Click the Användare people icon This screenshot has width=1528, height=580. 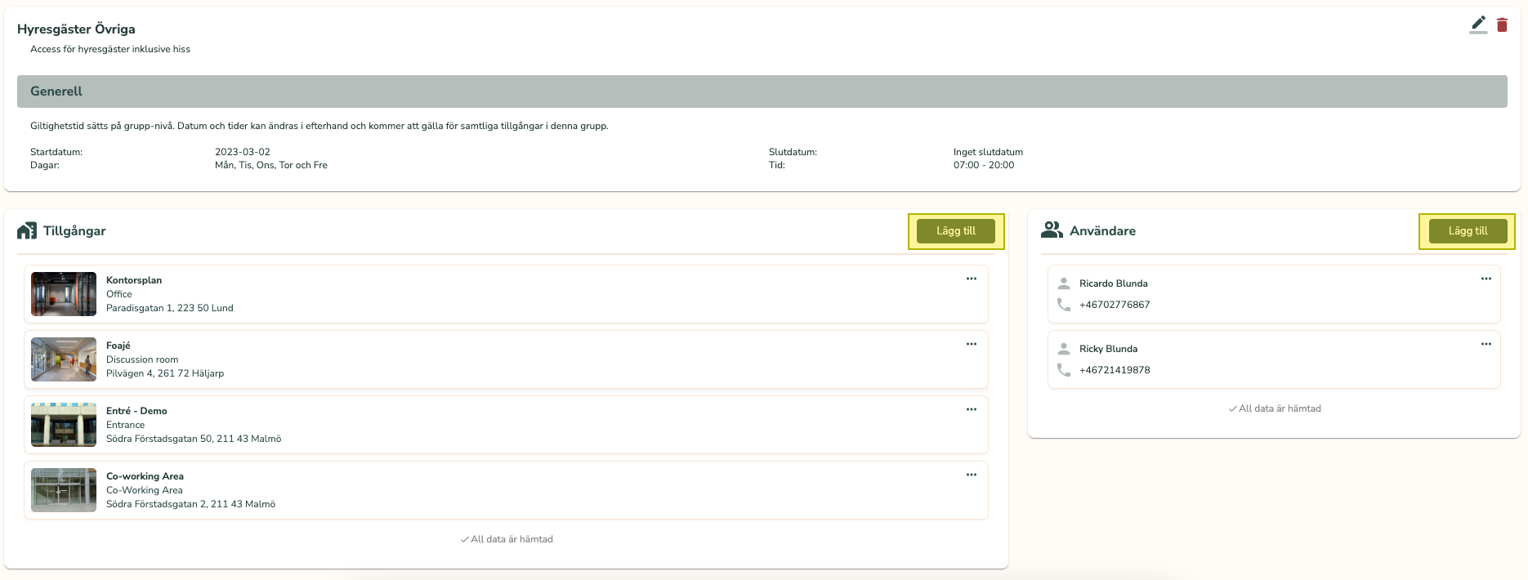(x=1052, y=230)
